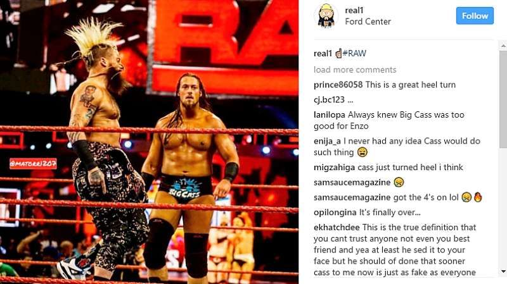Viewport: 507px width, 284px height.
Task: Open lanilopa's profile
Action: pos(329,115)
